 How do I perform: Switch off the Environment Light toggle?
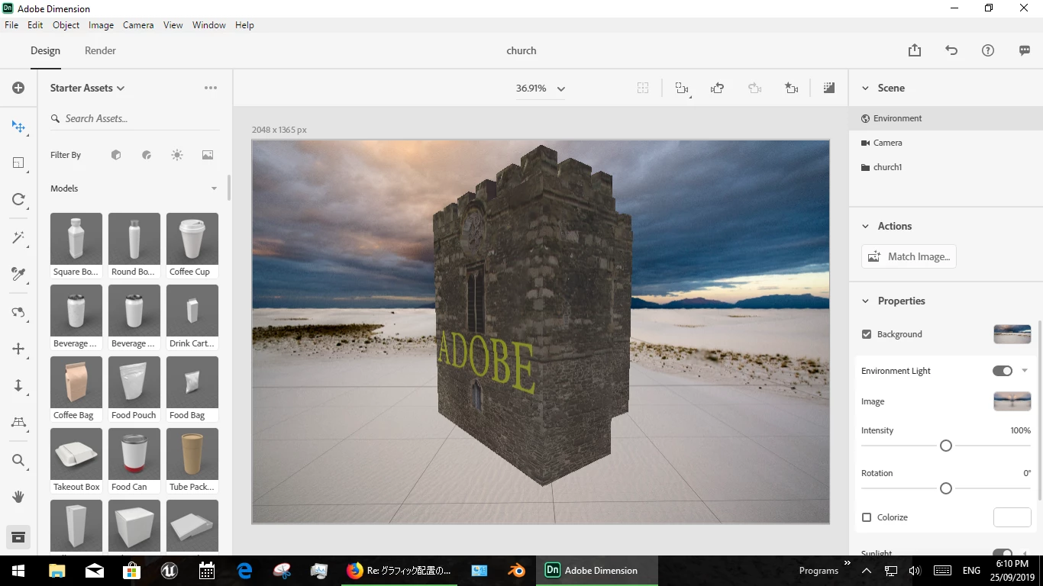coord(1003,371)
